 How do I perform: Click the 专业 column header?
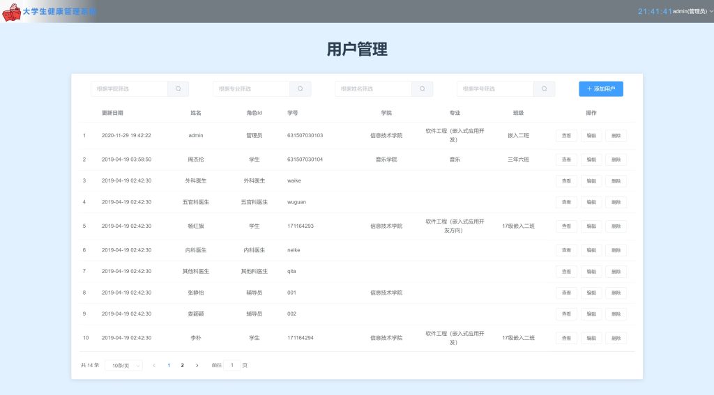pyautogui.click(x=455, y=113)
